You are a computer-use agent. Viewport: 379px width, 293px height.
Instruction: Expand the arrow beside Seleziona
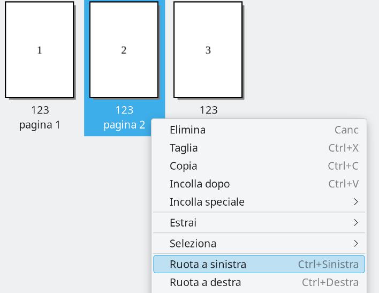[x=356, y=243]
